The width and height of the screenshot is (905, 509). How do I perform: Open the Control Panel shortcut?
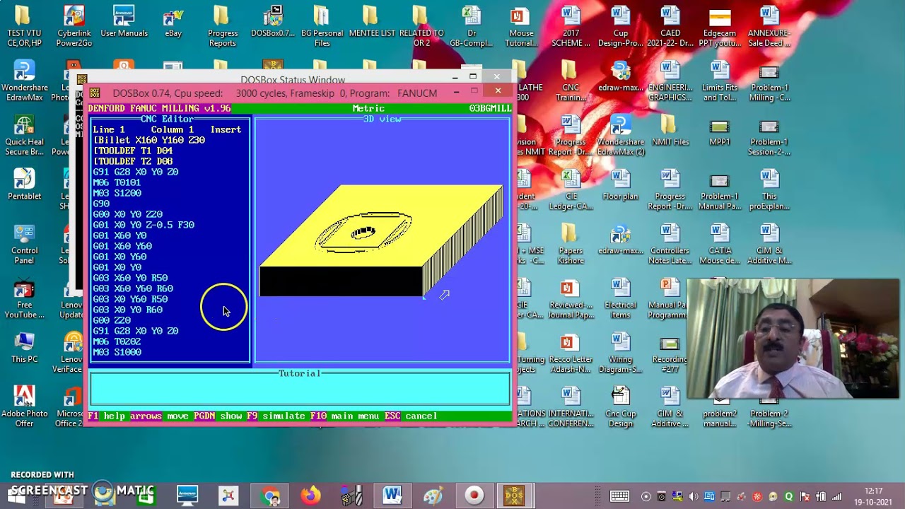tap(24, 244)
